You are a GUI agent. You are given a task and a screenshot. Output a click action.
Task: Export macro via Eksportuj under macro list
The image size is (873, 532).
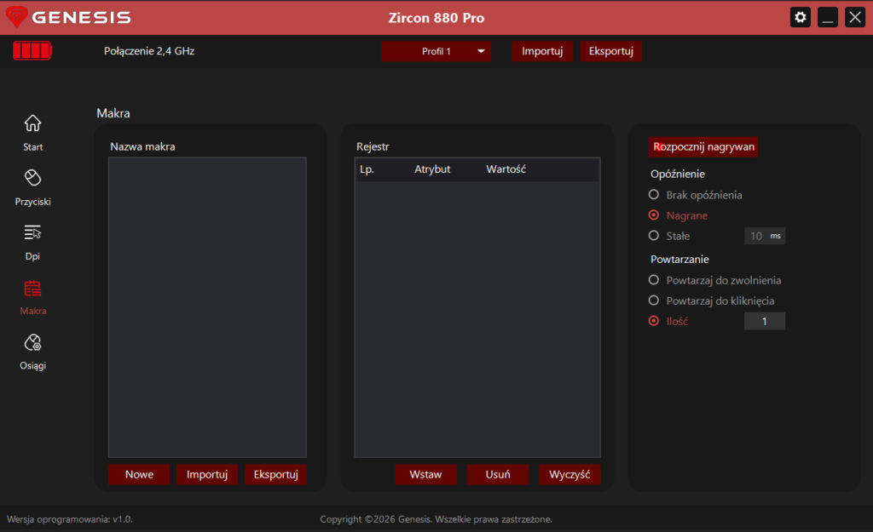(275, 474)
